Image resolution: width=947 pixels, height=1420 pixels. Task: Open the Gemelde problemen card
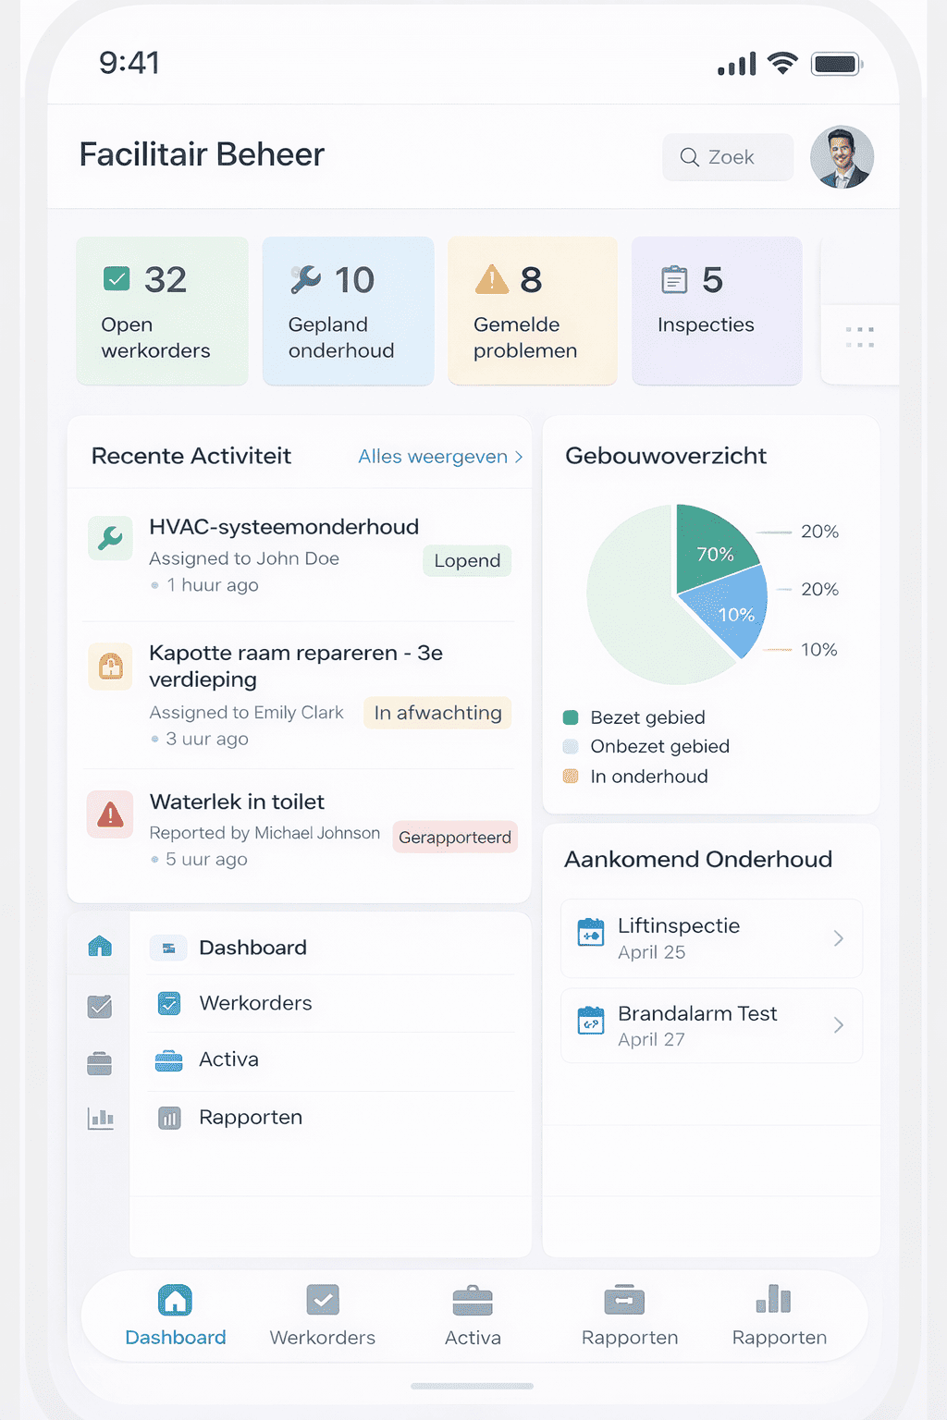532,311
